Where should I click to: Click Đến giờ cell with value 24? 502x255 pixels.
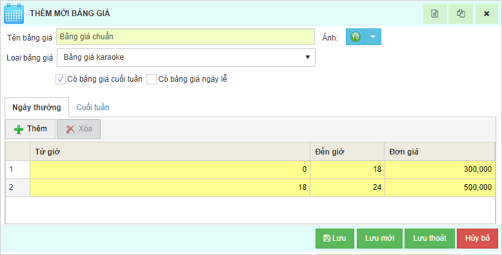[347, 187]
